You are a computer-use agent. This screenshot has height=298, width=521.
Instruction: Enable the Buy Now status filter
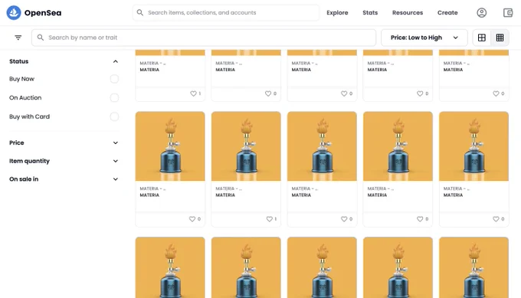(x=114, y=79)
